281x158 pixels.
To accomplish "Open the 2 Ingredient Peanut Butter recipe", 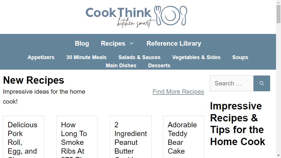I will tap(131, 138).
